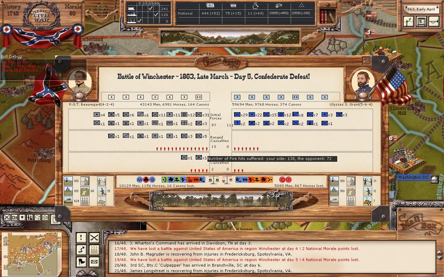
Task: Click the checkmark to close Battle Report
Action: (x=366, y=61)
